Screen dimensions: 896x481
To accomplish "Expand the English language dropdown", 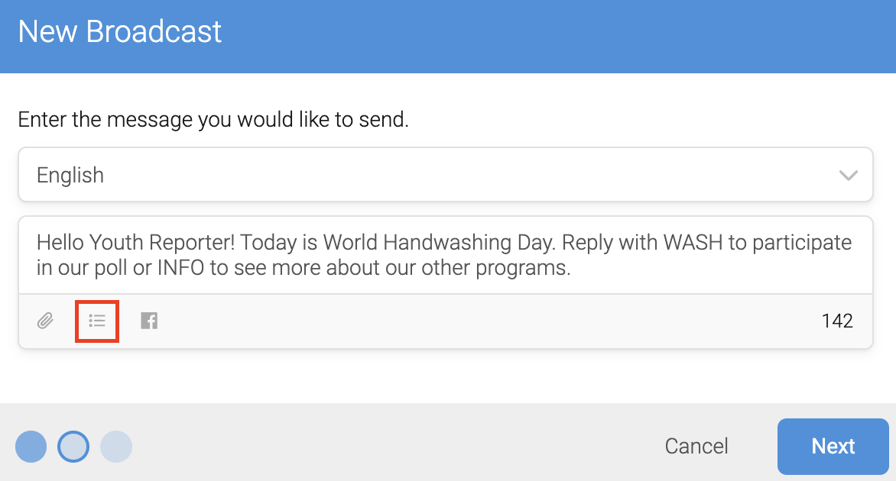I will (446, 175).
